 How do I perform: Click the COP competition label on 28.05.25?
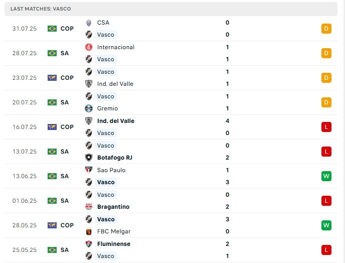[67, 225]
